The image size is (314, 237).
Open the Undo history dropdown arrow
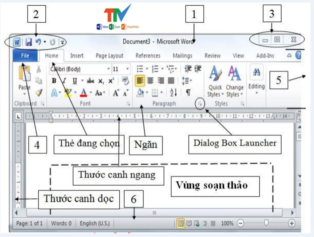[45, 42]
